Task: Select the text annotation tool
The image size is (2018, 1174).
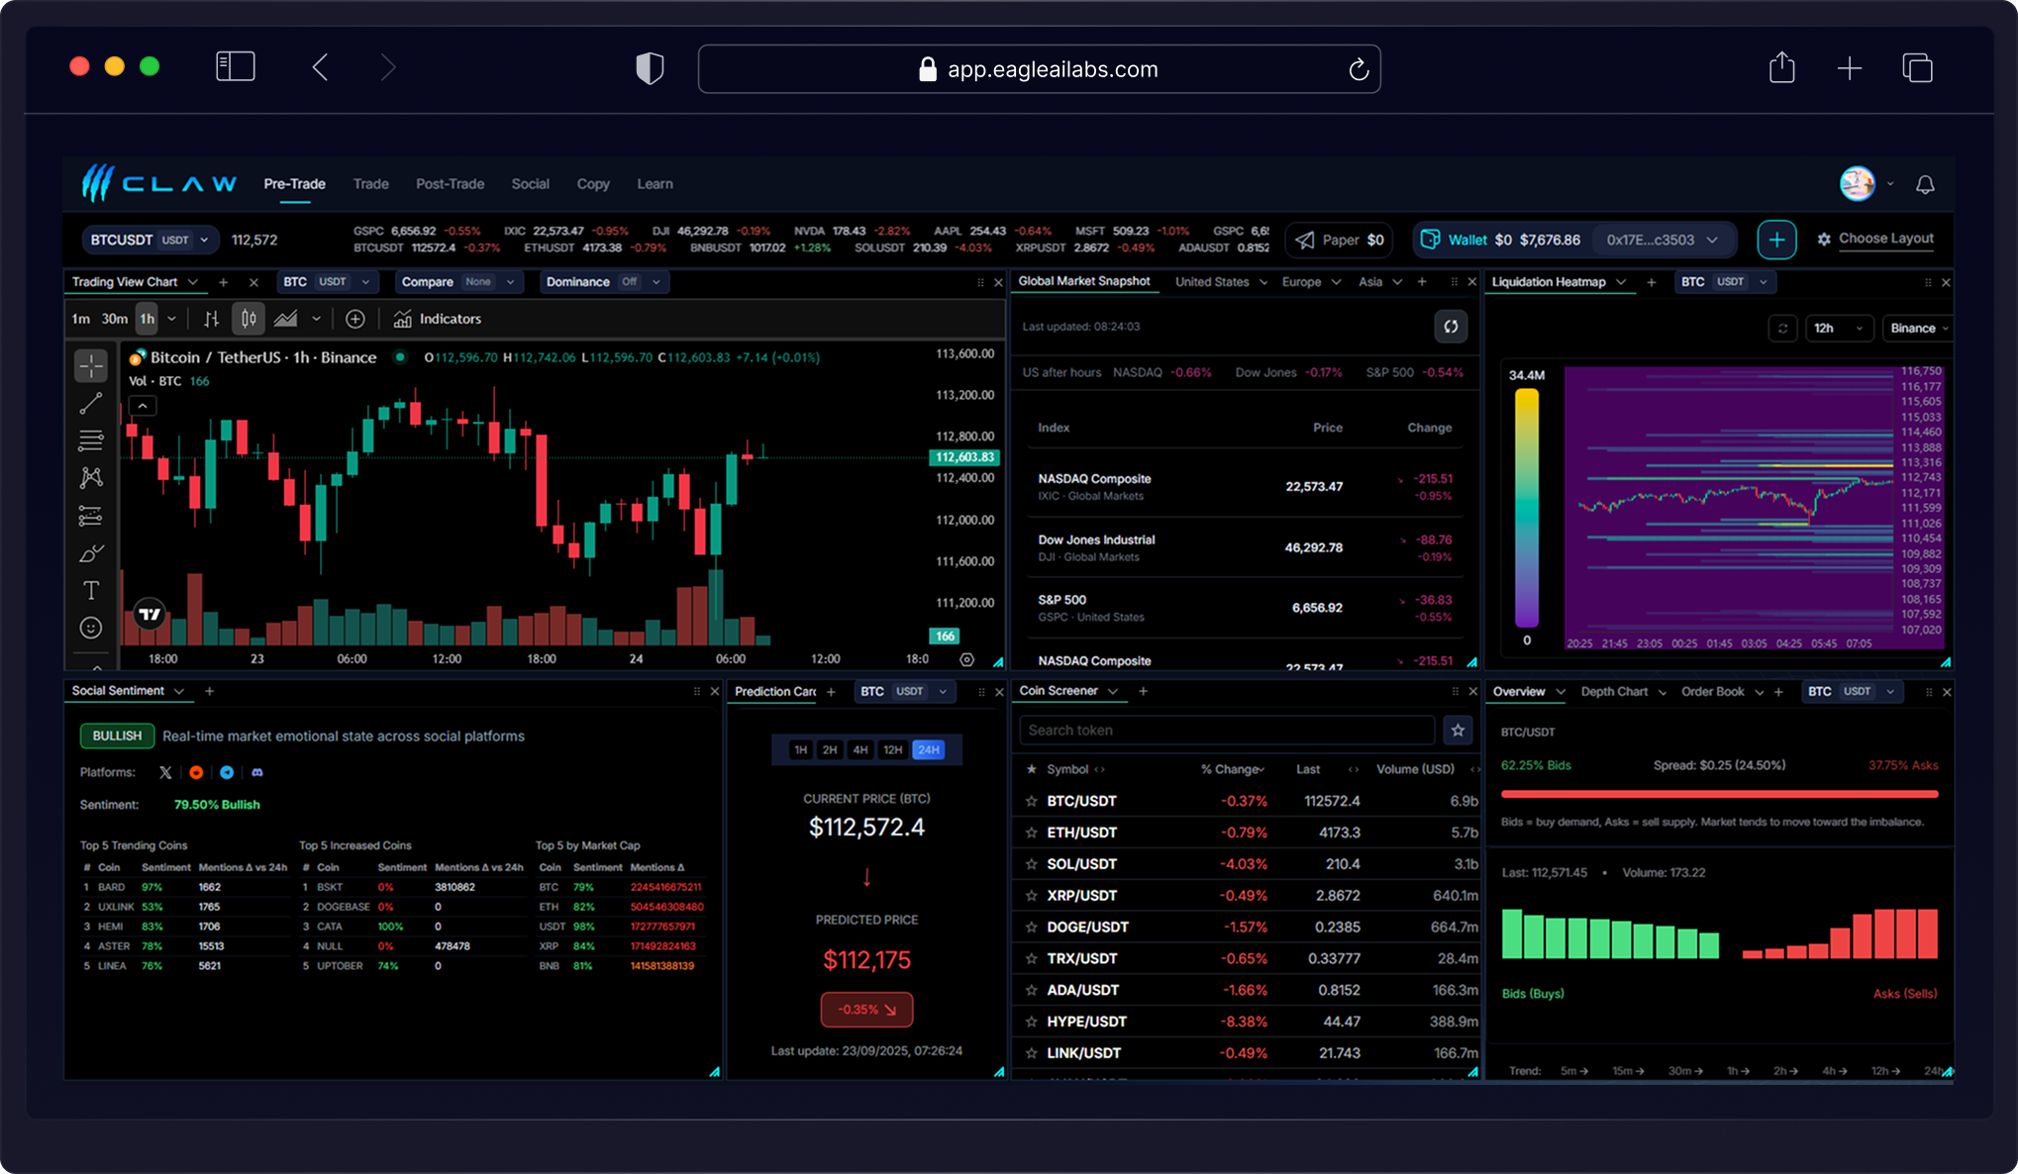Action: (x=91, y=591)
